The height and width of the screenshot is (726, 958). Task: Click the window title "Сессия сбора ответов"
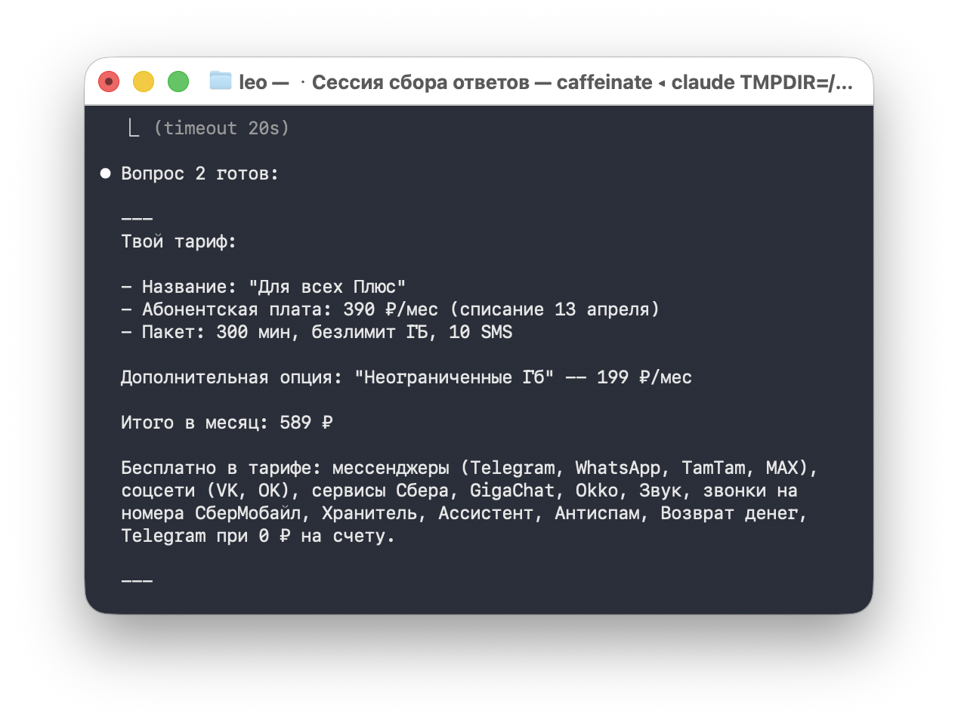[420, 82]
